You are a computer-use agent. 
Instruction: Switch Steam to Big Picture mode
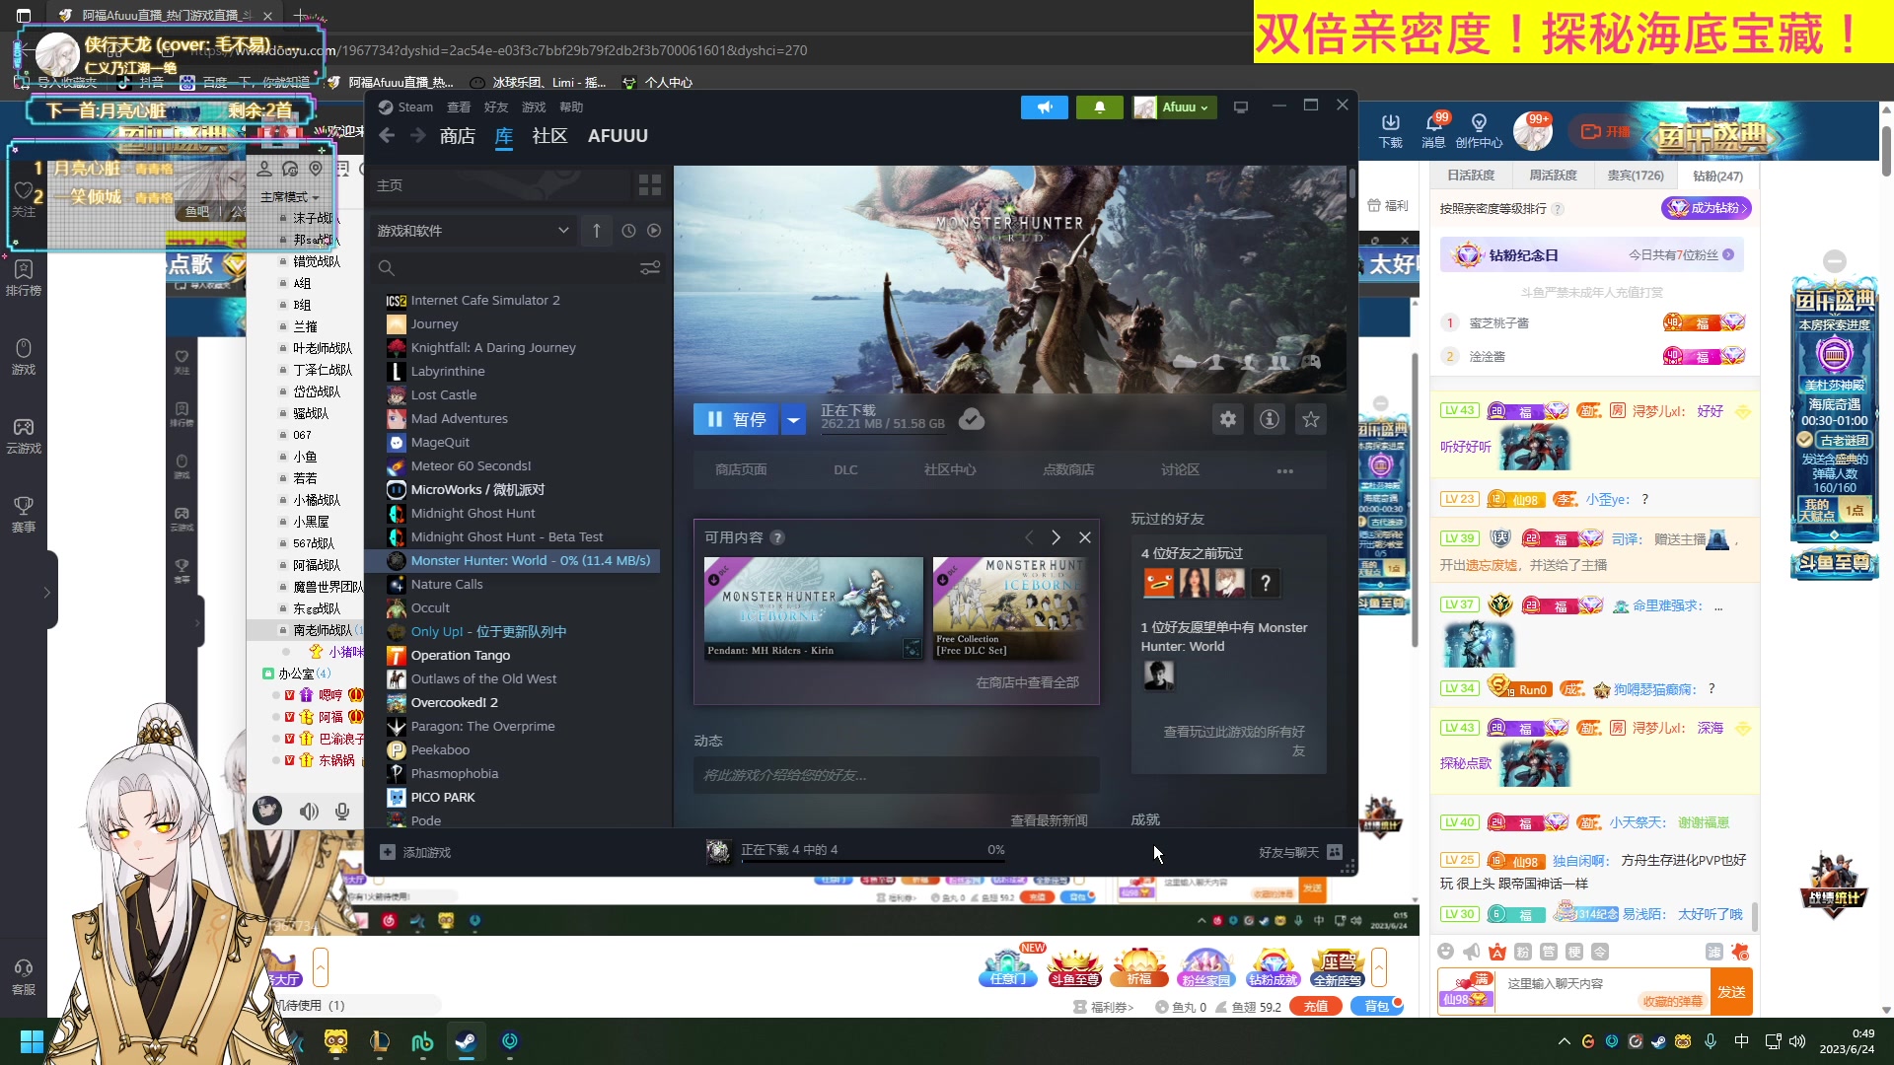(x=1241, y=107)
